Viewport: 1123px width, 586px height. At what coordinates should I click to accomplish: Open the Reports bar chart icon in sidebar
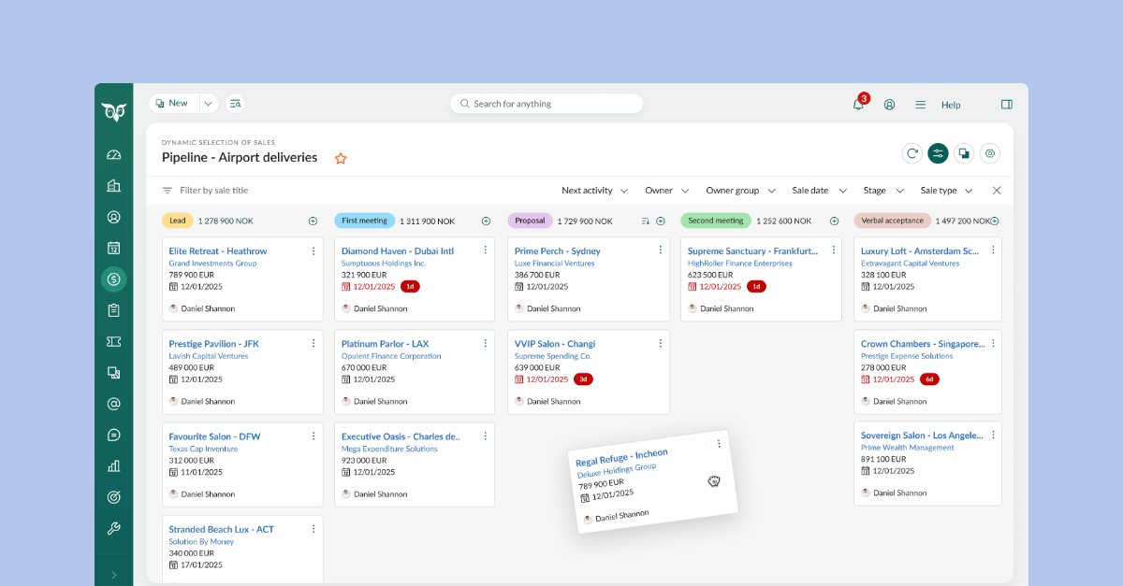(114, 465)
